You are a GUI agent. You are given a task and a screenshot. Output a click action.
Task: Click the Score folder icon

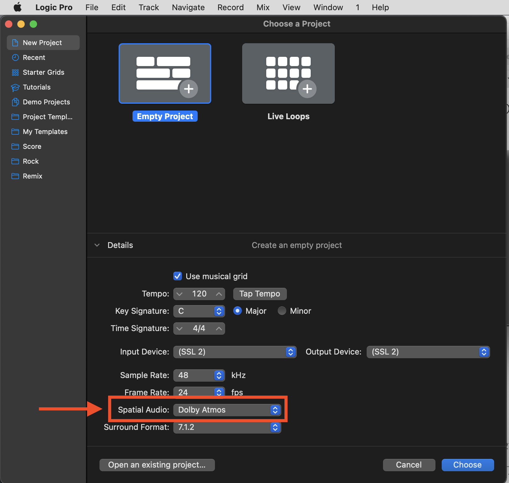[15, 146]
